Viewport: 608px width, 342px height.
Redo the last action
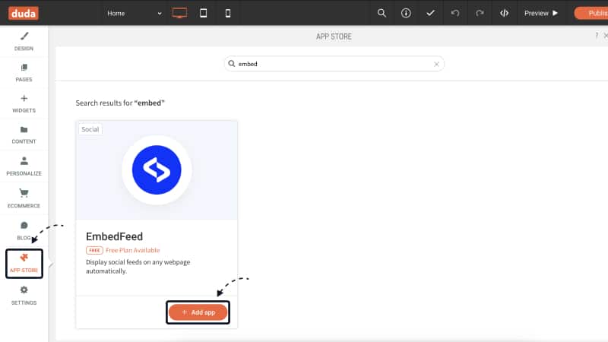[x=480, y=13]
